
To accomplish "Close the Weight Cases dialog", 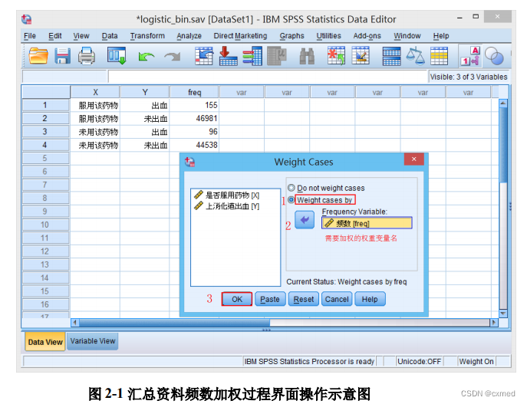I will (413, 159).
